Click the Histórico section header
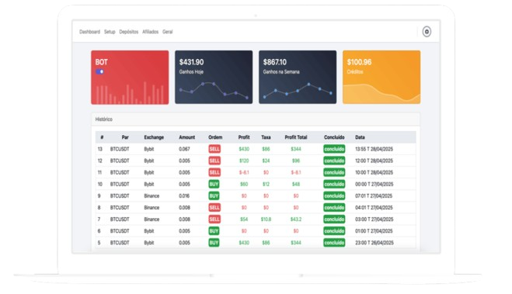This screenshot has height=294, width=512. click(x=256, y=119)
